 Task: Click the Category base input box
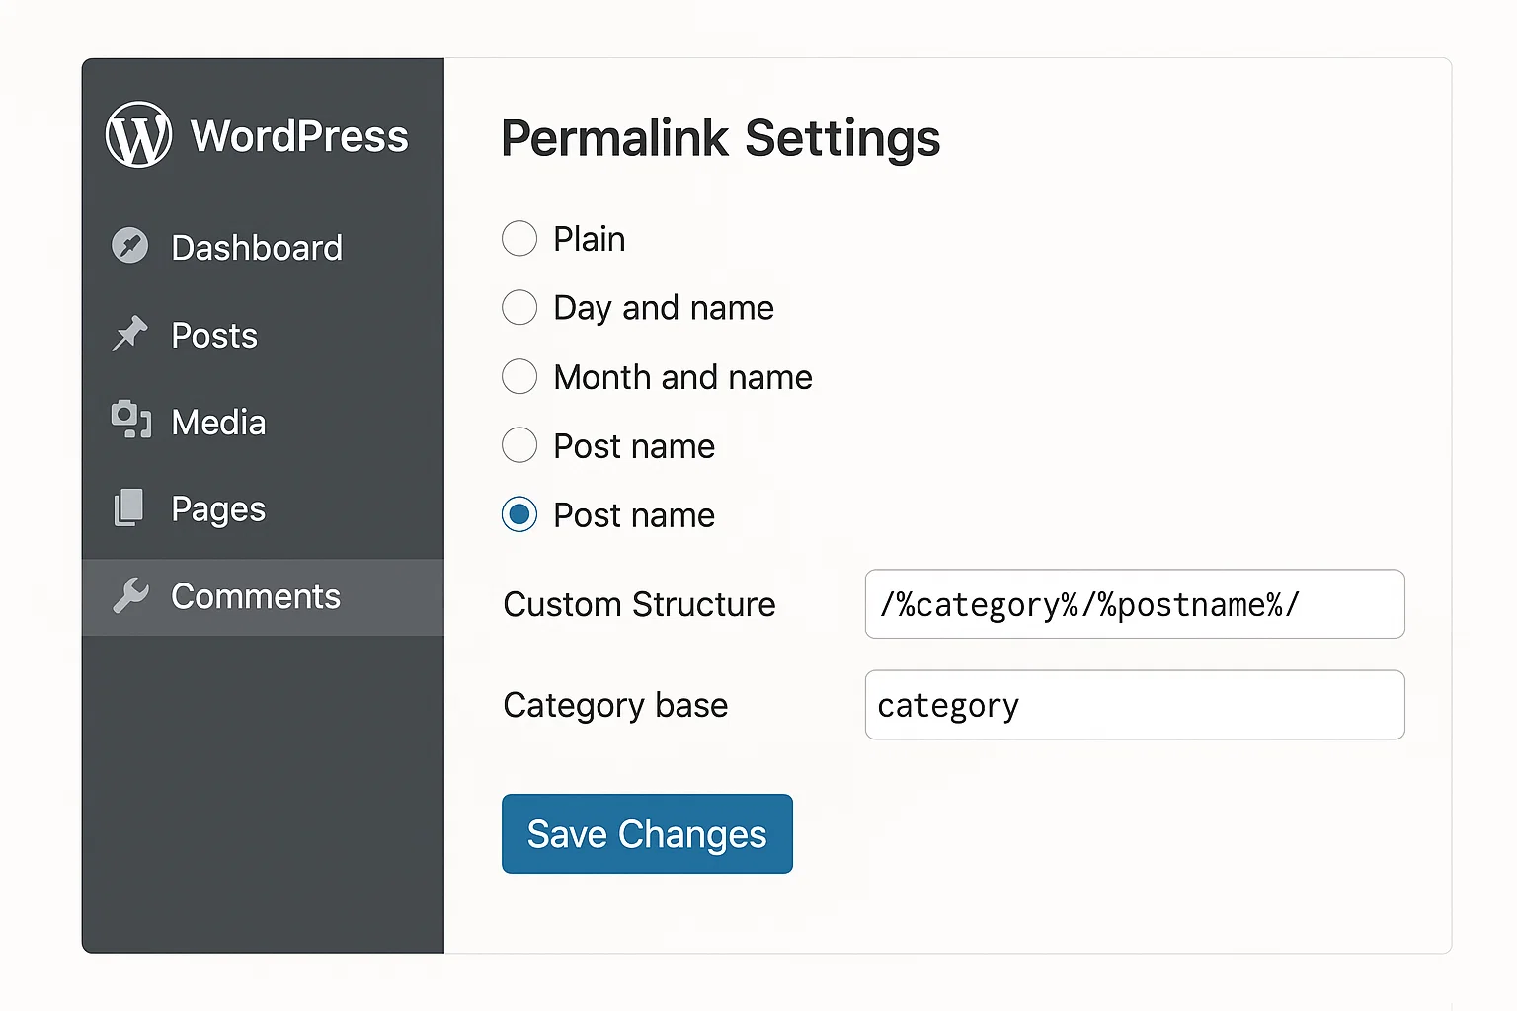1134,705
